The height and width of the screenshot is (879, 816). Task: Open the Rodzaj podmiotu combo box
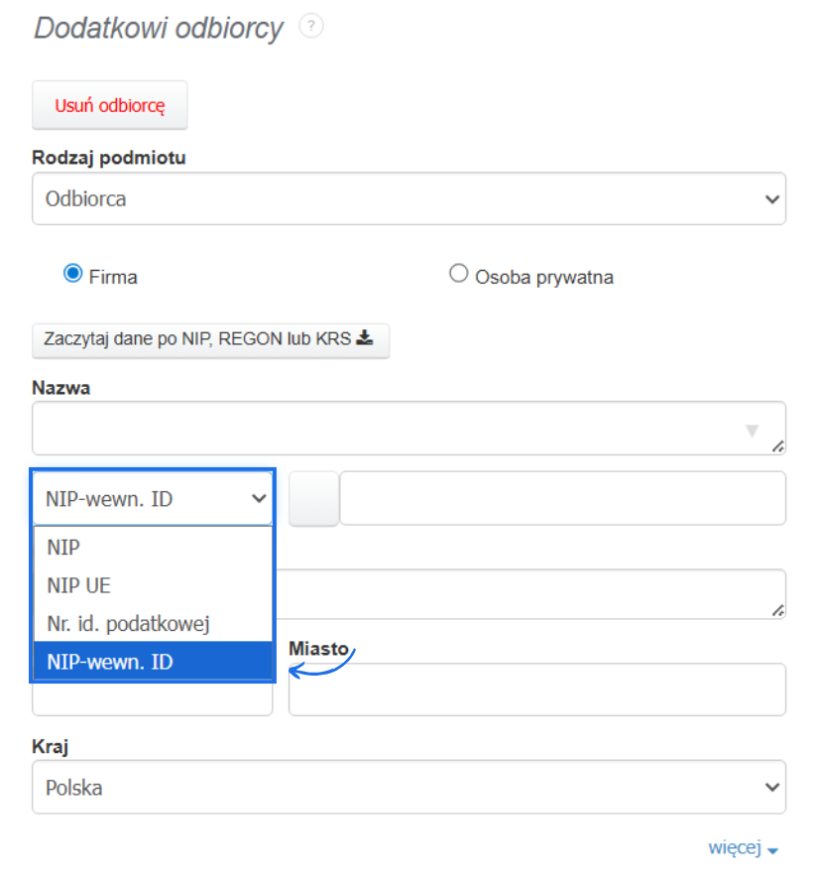(409, 198)
